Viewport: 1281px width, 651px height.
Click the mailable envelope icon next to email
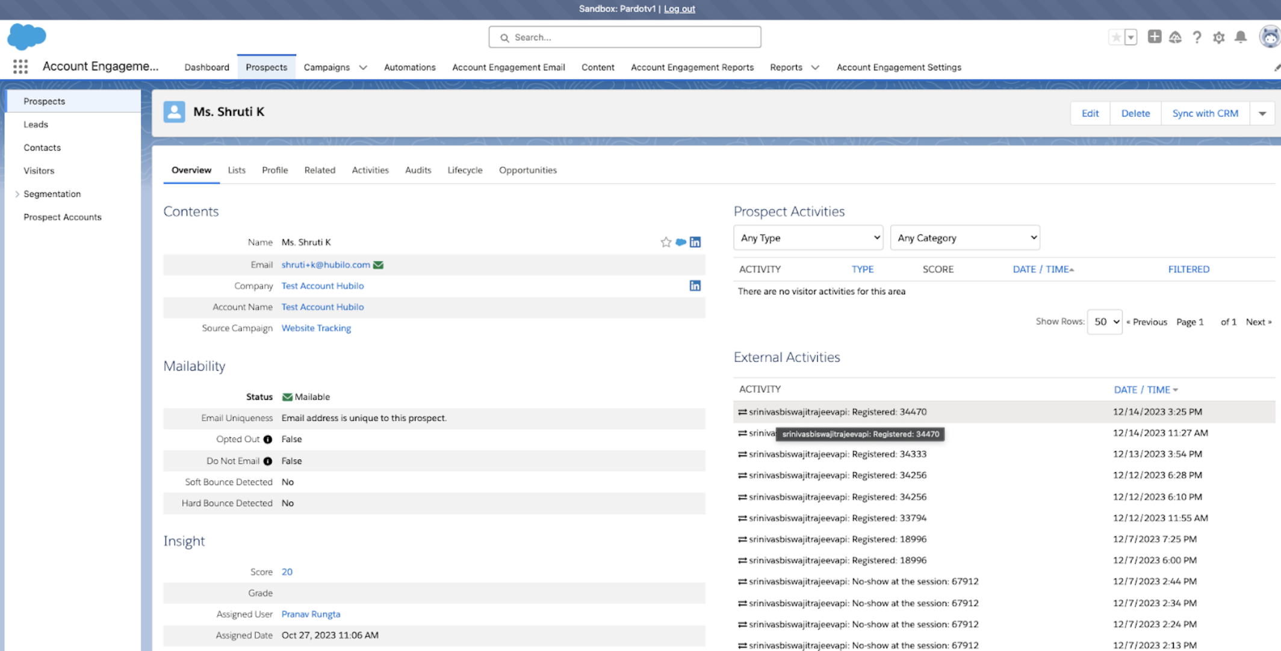378,265
